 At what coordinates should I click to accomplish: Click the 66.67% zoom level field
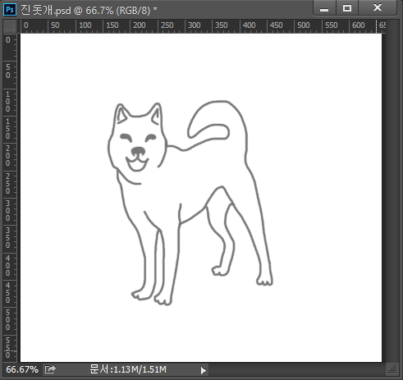click(22, 369)
